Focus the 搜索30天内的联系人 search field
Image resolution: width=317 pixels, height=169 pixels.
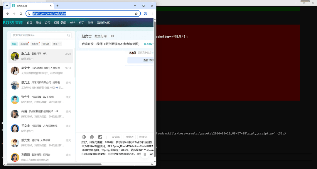[x=41, y=35]
